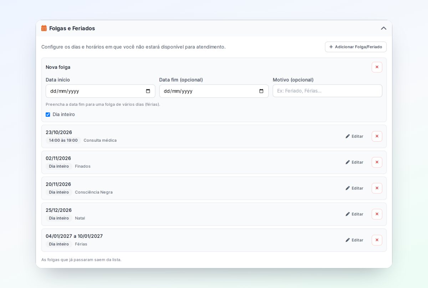
Task: Click the Adicionar Folga/Feriado button
Action: coord(356,47)
